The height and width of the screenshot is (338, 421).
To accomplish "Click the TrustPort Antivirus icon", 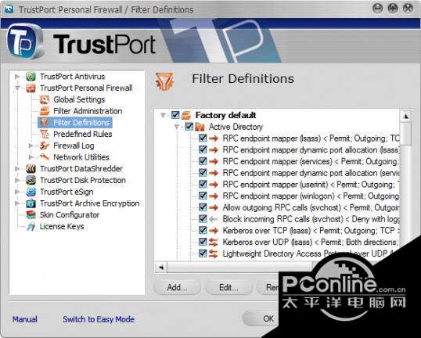I will click(x=31, y=77).
